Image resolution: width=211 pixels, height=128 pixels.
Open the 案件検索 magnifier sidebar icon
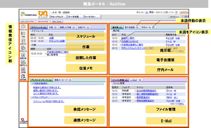23,77
